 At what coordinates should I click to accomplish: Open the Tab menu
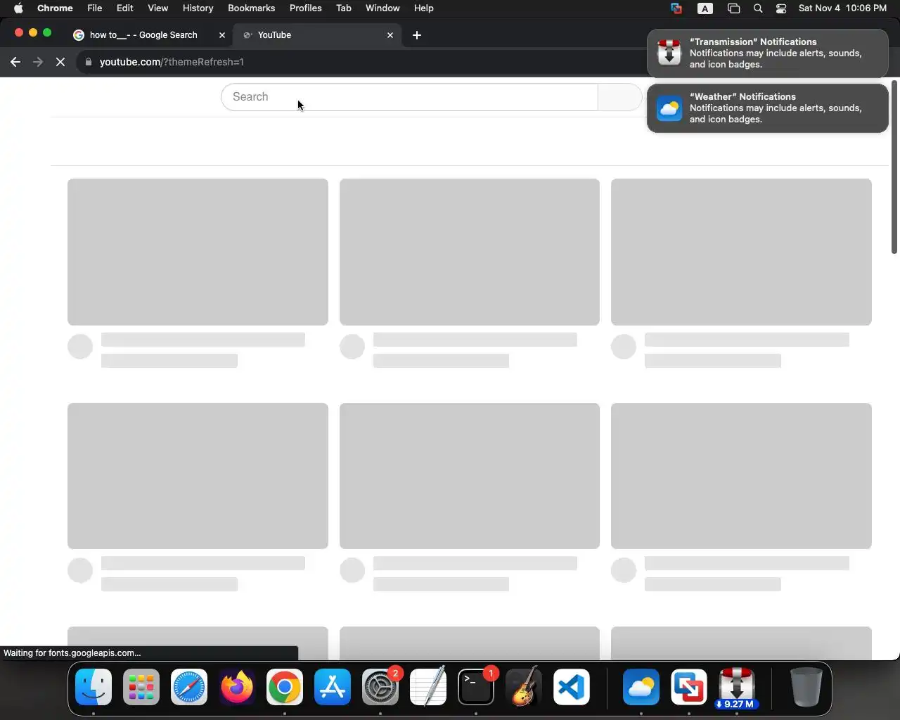pyautogui.click(x=344, y=8)
